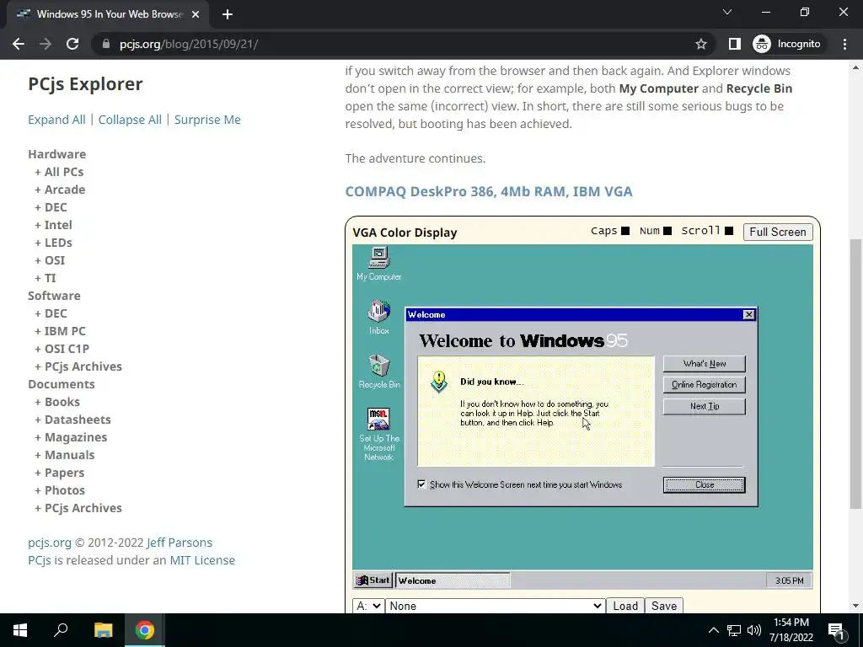
Task: Open the MIT License link
Action: (x=202, y=560)
